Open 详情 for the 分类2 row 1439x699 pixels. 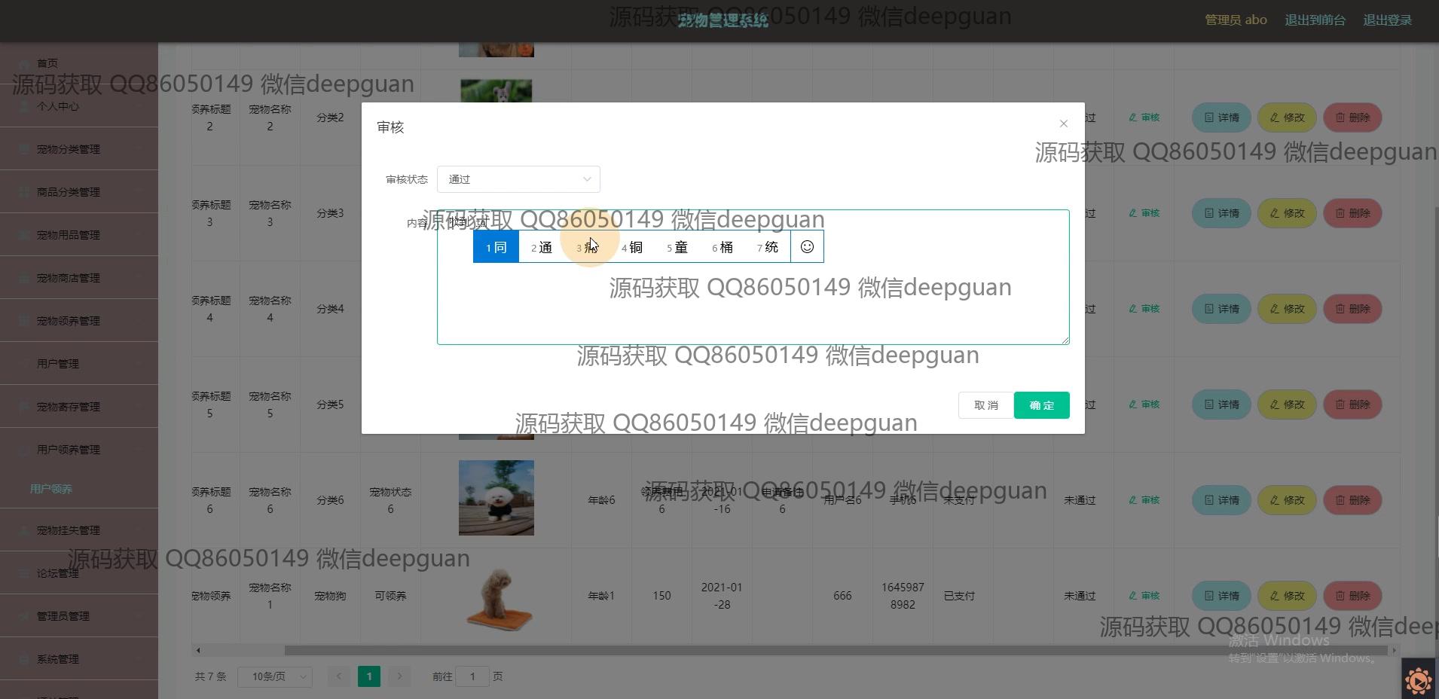click(x=1221, y=118)
